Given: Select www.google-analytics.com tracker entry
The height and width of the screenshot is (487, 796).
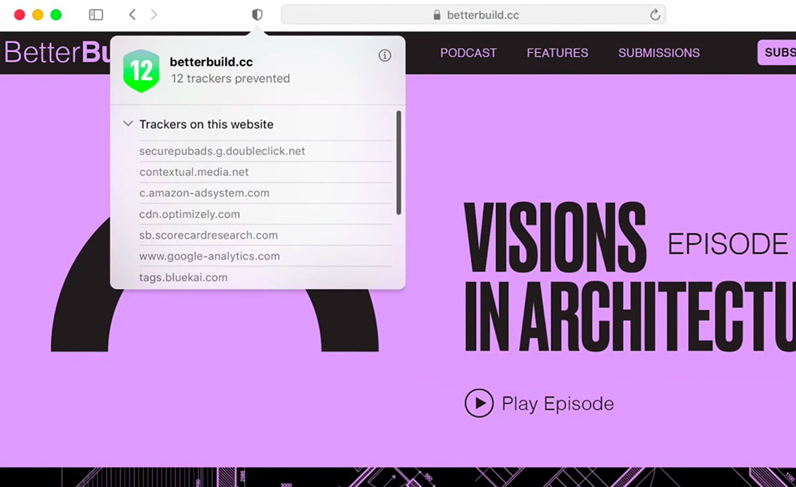Looking at the screenshot, I should click(210, 256).
